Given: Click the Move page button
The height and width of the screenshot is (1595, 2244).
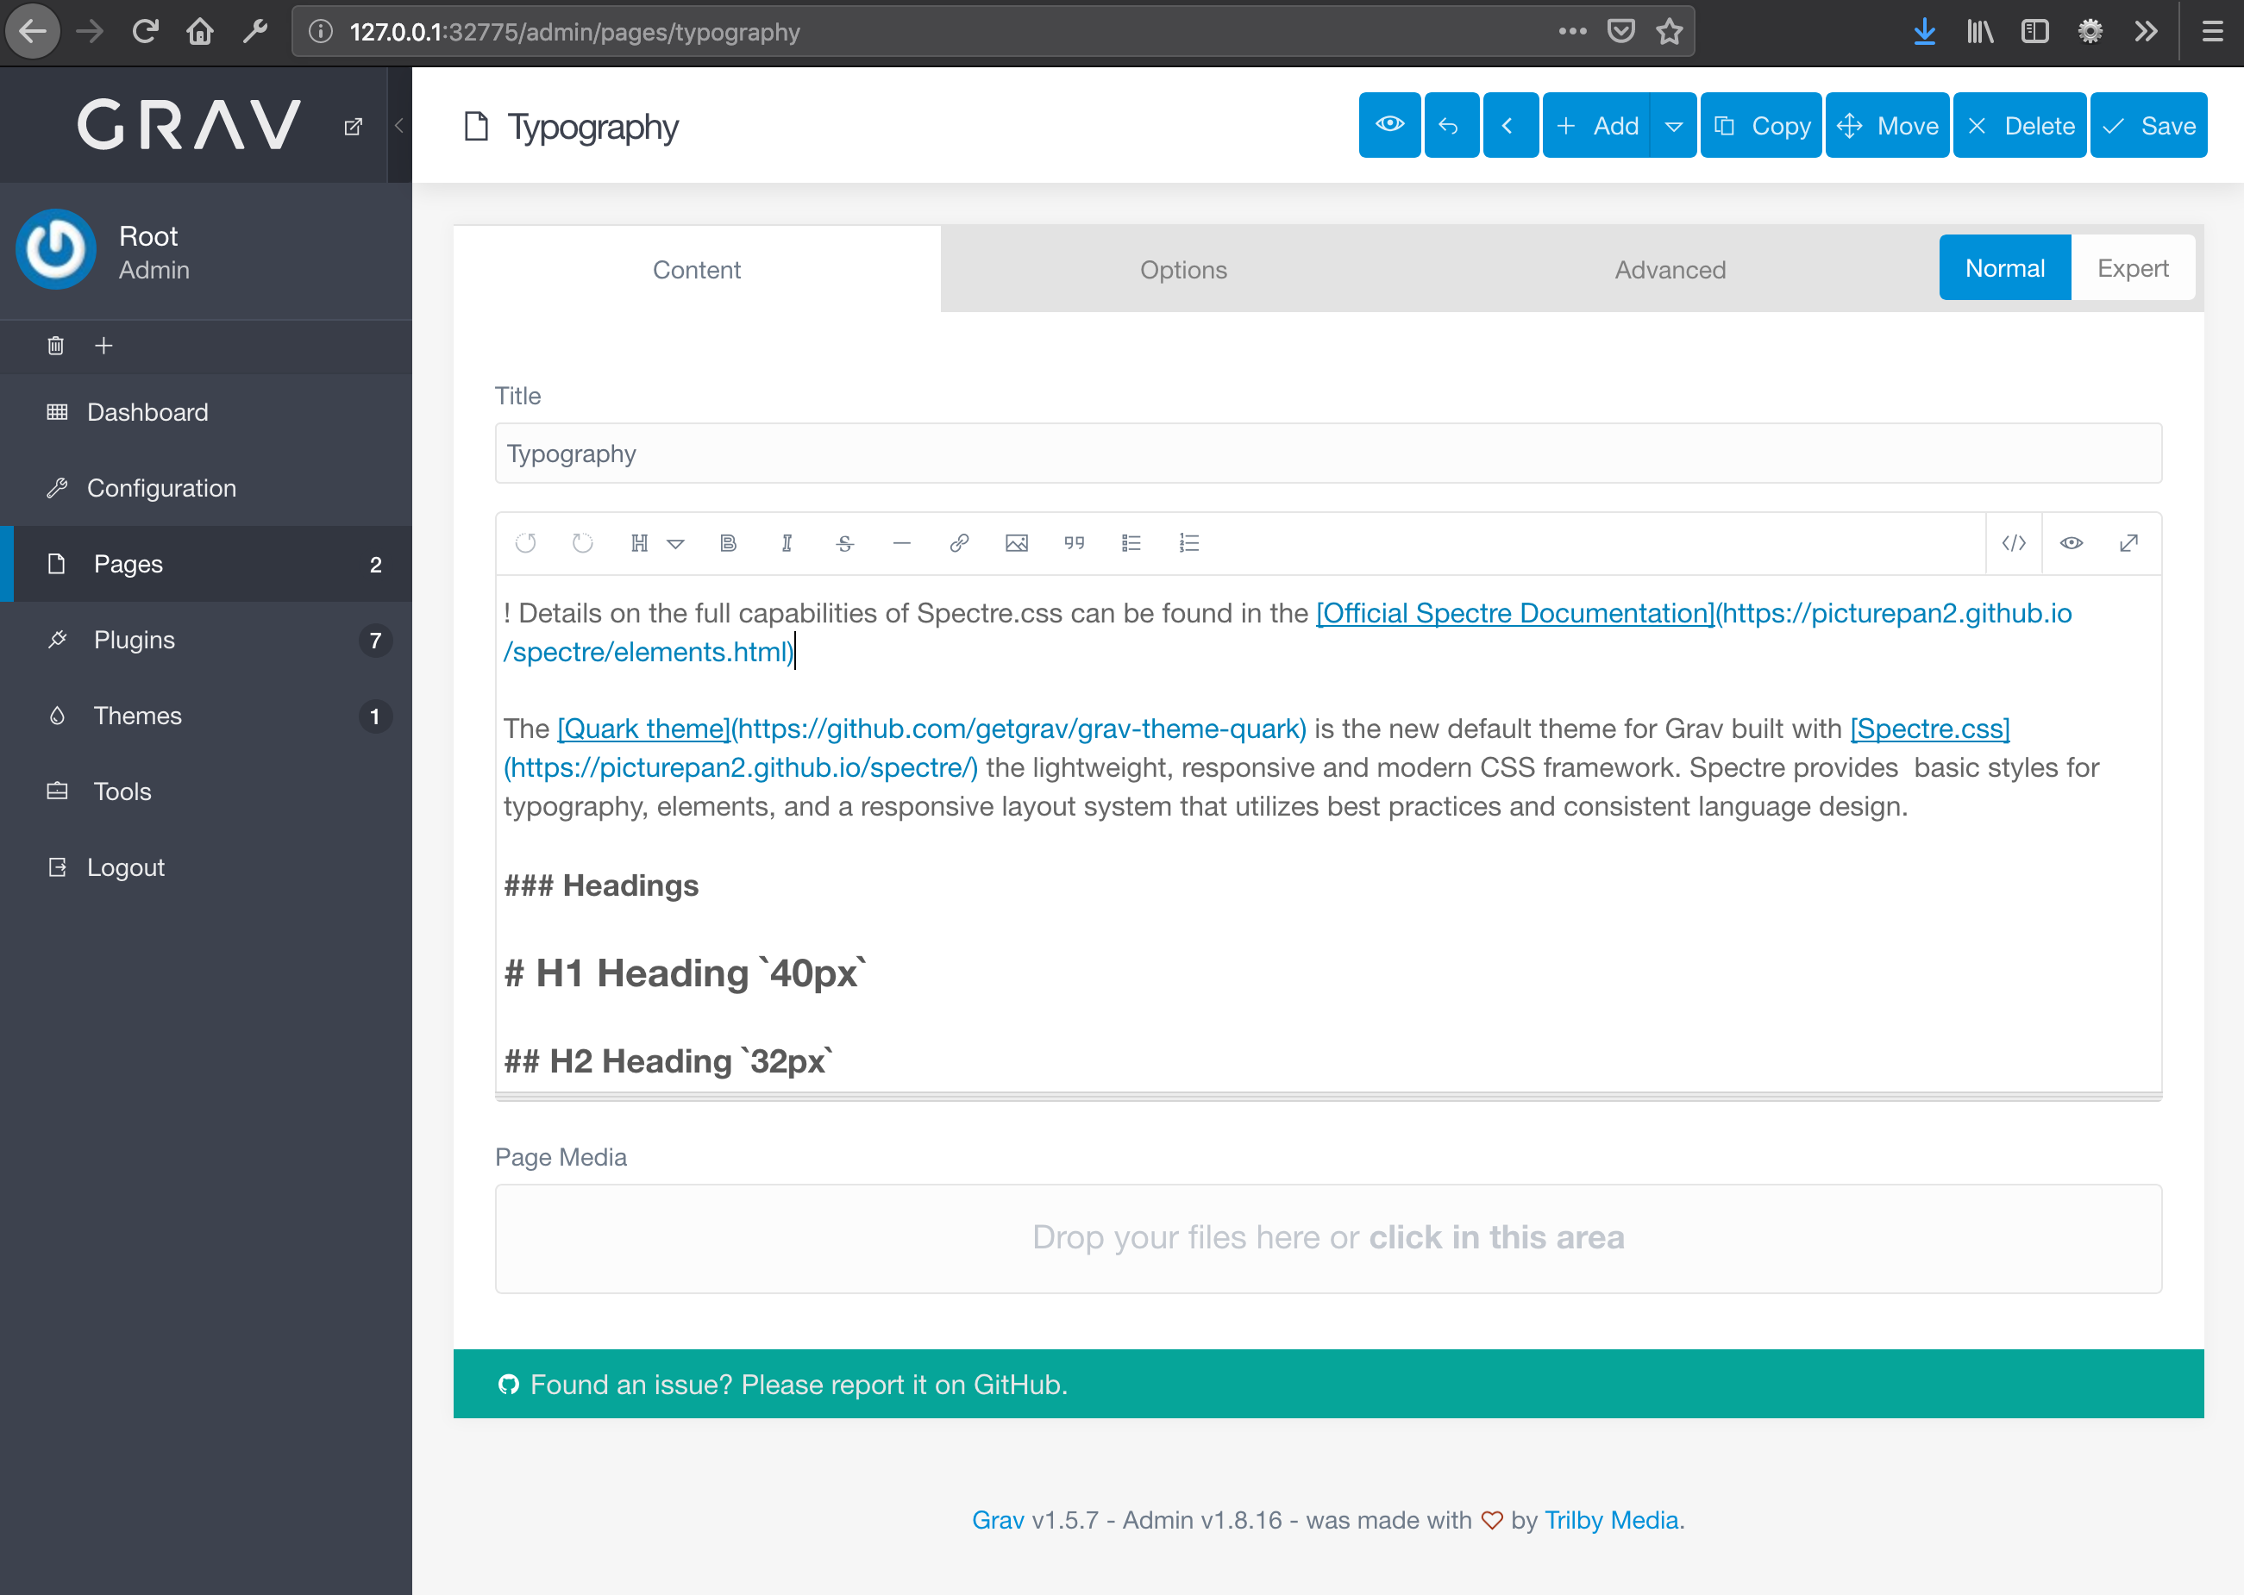Looking at the screenshot, I should click(x=1886, y=125).
